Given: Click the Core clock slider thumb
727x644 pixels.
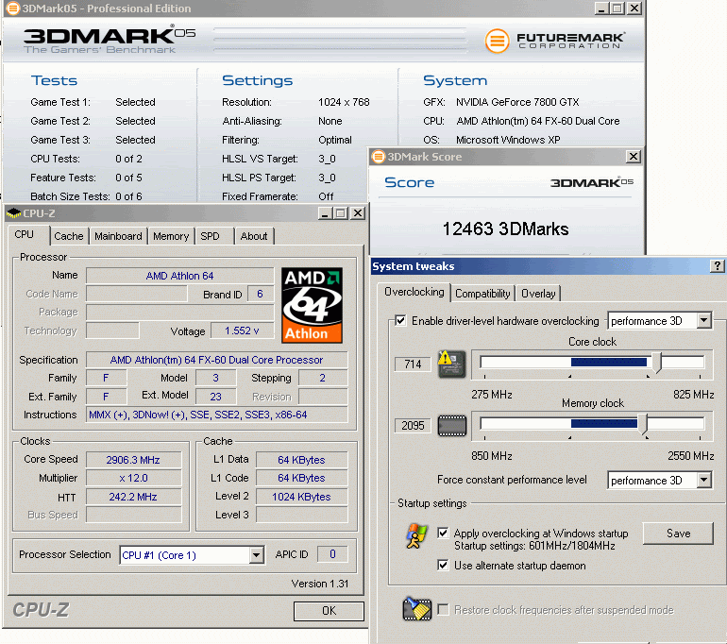Looking at the screenshot, I should pyautogui.click(x=656, y=363).
